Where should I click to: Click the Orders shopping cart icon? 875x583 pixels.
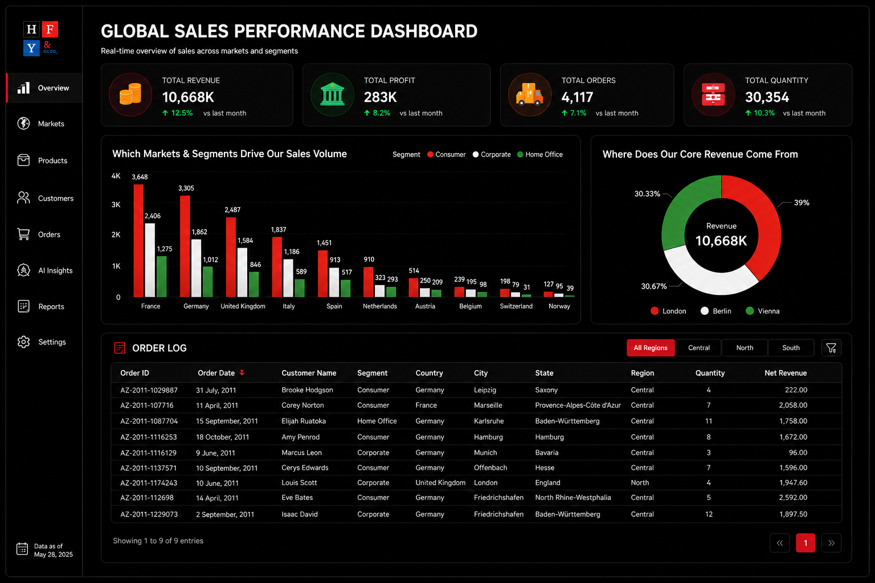coord(23,234)
